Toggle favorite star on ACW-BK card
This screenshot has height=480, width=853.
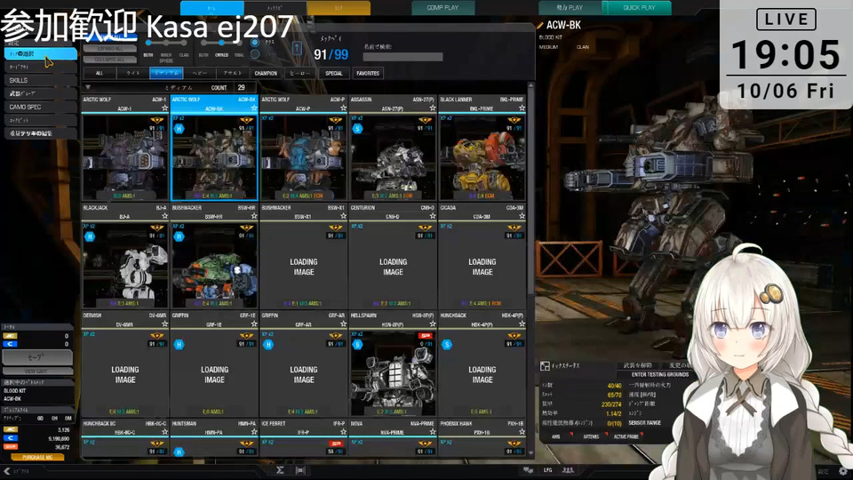click(254, 108)
